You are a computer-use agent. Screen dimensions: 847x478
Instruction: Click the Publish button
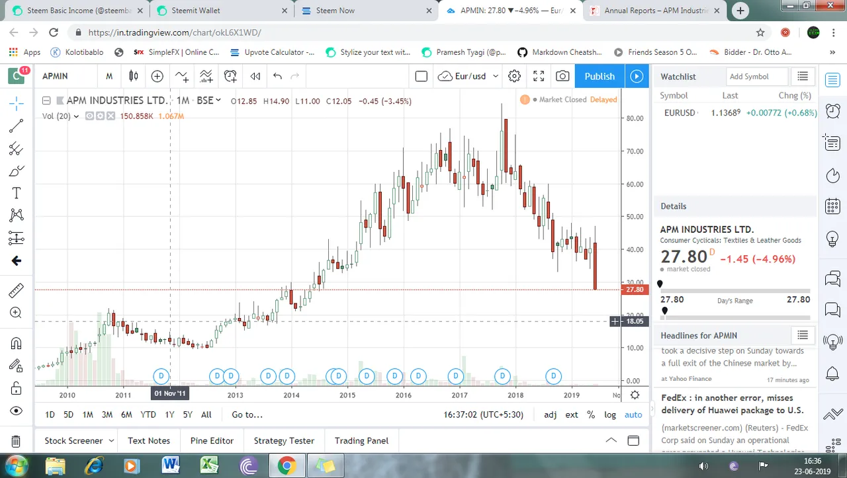[x=600, y=76]
